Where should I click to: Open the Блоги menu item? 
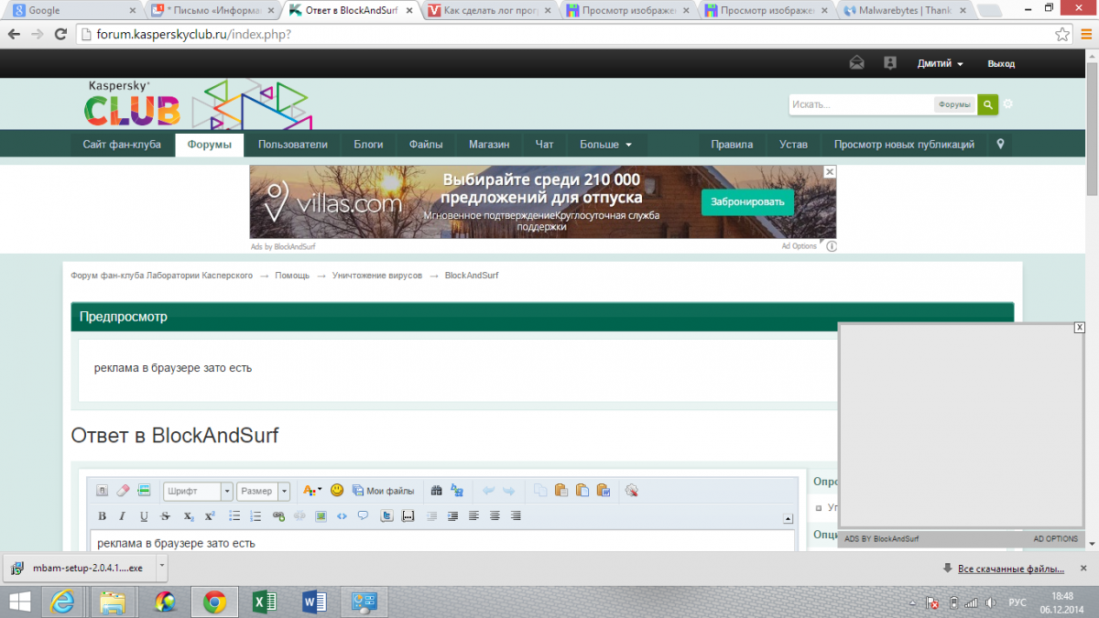(x=369, y=145)
